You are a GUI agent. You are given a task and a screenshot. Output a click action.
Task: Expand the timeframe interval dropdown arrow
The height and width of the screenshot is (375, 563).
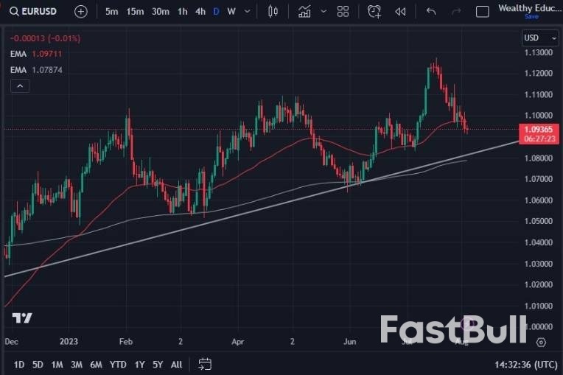[x=247, y=12]
